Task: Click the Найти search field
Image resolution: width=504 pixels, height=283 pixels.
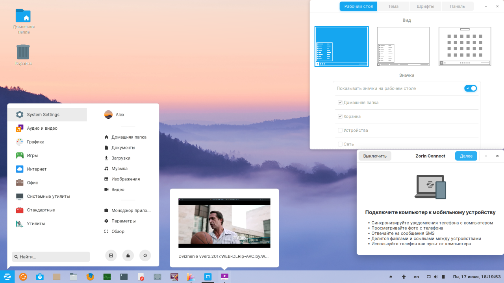Action: [x=51, y=257]
